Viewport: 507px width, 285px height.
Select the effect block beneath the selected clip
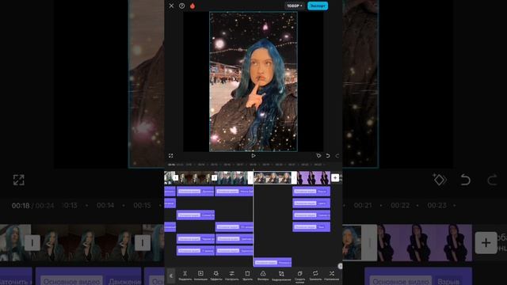point(273,262)
